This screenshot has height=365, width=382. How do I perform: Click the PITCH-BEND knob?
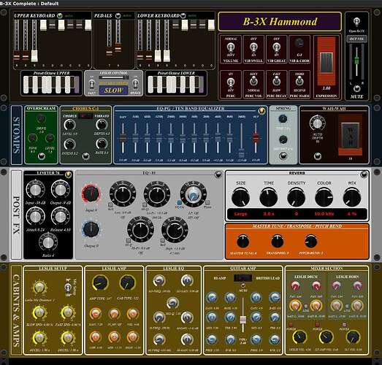click(x=311, y=242)
